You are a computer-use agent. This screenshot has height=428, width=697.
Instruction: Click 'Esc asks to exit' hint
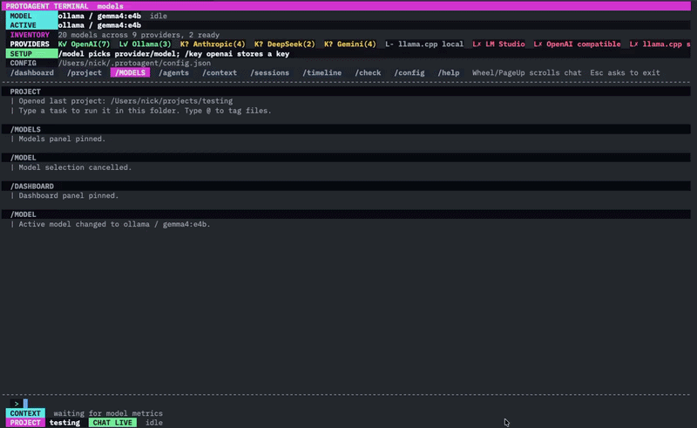(625, 72)
